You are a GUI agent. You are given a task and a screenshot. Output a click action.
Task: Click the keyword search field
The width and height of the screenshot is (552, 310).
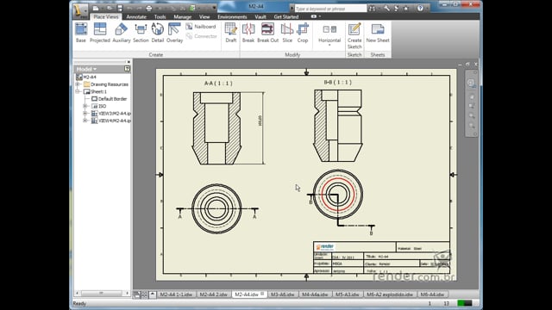point(330,8)
